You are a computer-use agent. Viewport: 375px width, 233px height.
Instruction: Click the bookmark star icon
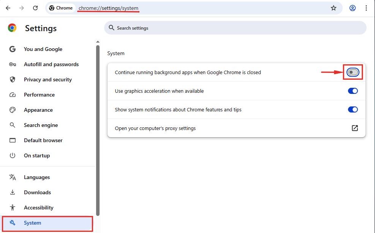pos(334,8)
